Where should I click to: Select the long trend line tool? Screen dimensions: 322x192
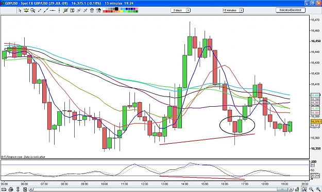click(x=46, y=10)
